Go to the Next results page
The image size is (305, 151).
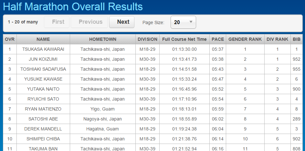click(x=122, y=22)
